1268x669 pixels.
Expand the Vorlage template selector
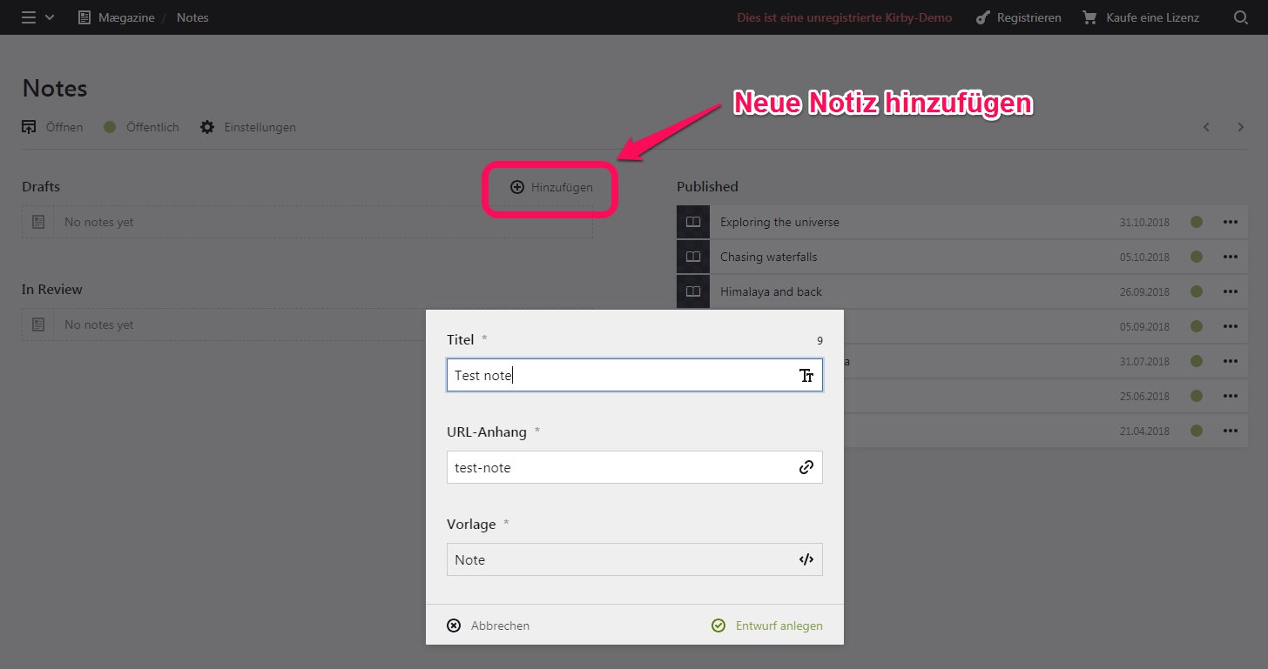634,559
